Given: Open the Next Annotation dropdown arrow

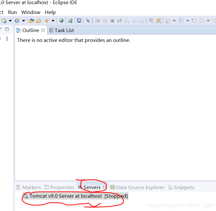Looking at the screenshot, I should 174,21.
